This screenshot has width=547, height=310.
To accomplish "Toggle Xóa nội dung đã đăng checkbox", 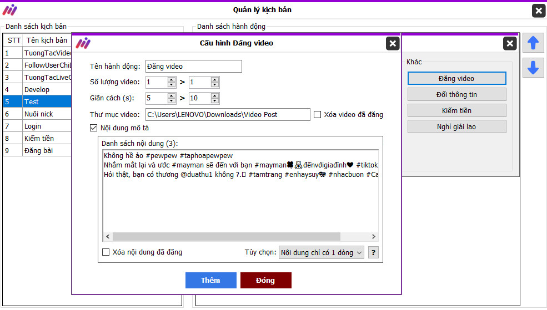I will [x=106, y=252].
